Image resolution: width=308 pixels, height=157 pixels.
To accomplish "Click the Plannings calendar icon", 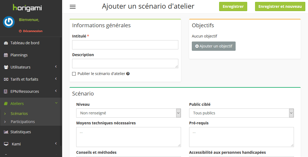I will click(6, 55).
